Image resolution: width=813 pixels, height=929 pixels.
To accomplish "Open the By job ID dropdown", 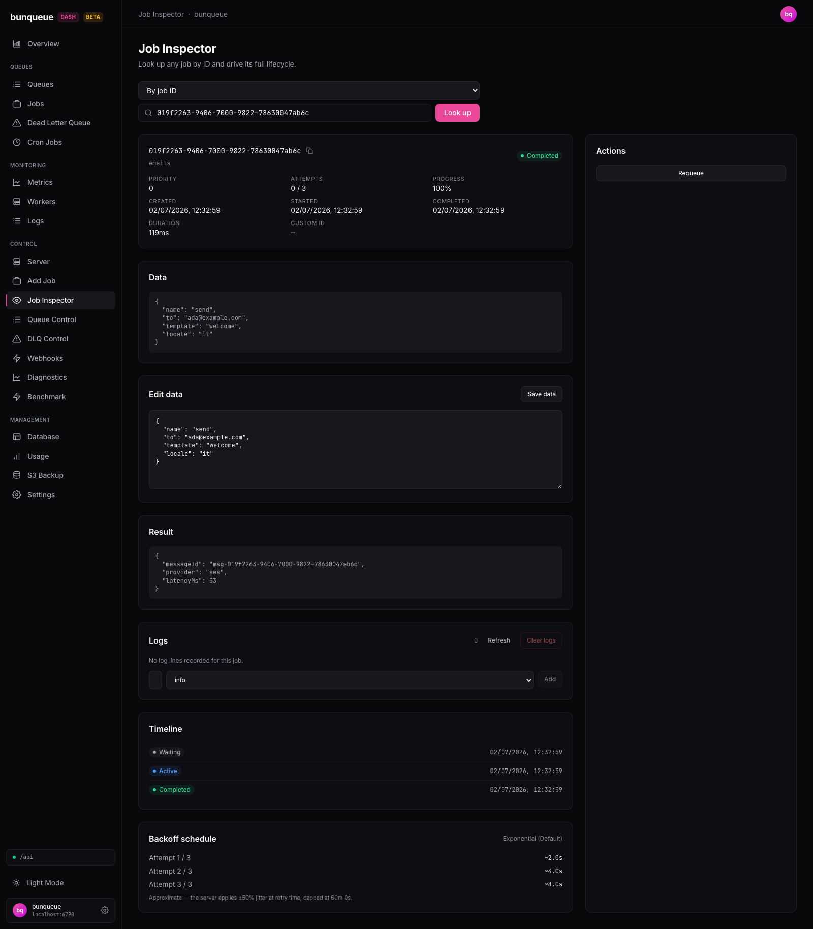I will [309, 90].
